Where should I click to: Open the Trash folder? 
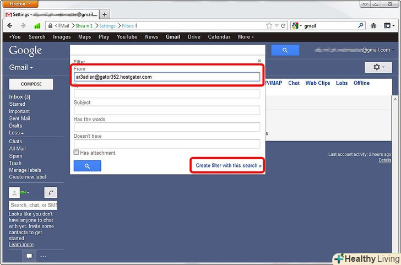(x=15, y=163)
